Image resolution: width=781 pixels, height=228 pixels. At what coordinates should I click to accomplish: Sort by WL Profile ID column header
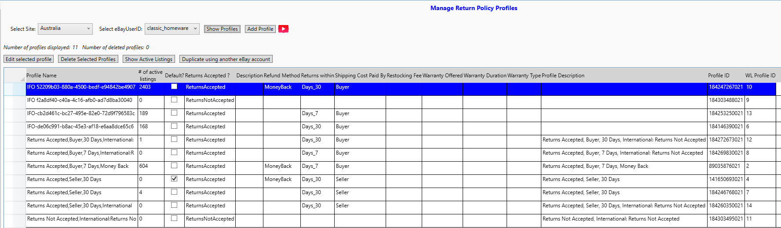point(760,76)
